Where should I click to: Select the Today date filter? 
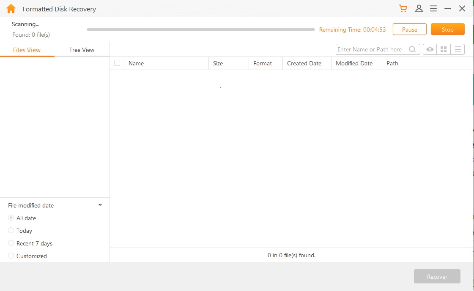[x=11, y=231]
